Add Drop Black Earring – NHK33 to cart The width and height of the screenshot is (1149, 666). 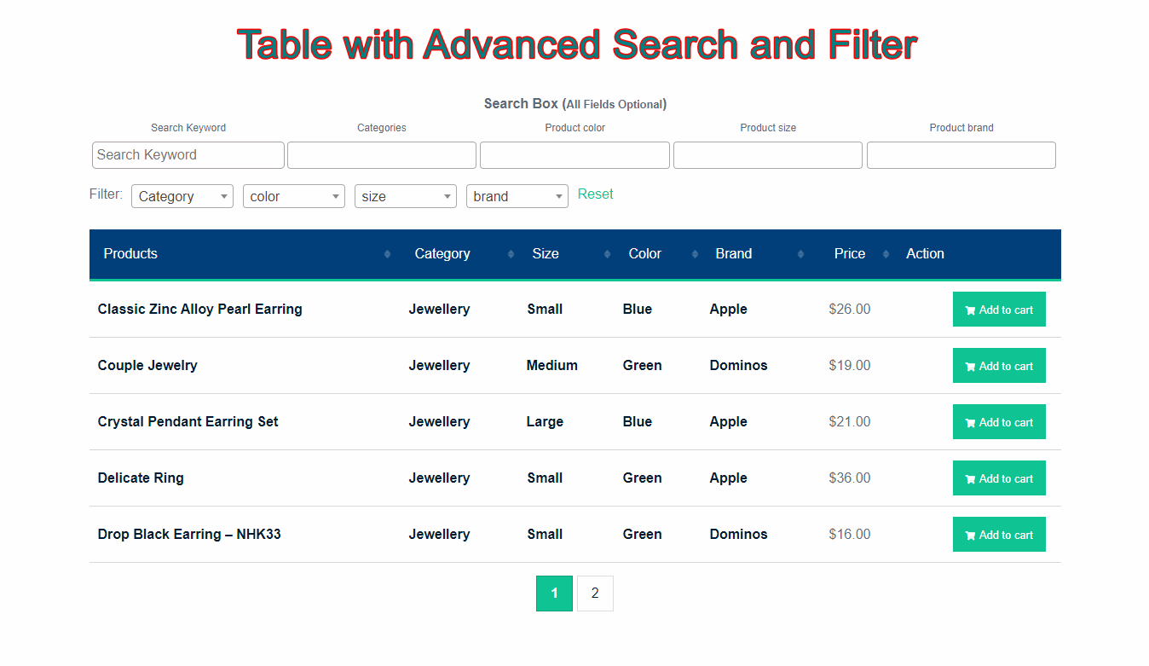(999, 535)
